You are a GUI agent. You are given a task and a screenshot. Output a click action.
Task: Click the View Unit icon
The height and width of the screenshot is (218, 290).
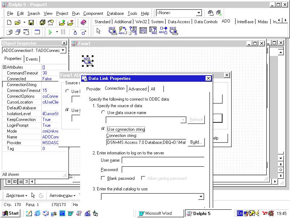(9, 32)
